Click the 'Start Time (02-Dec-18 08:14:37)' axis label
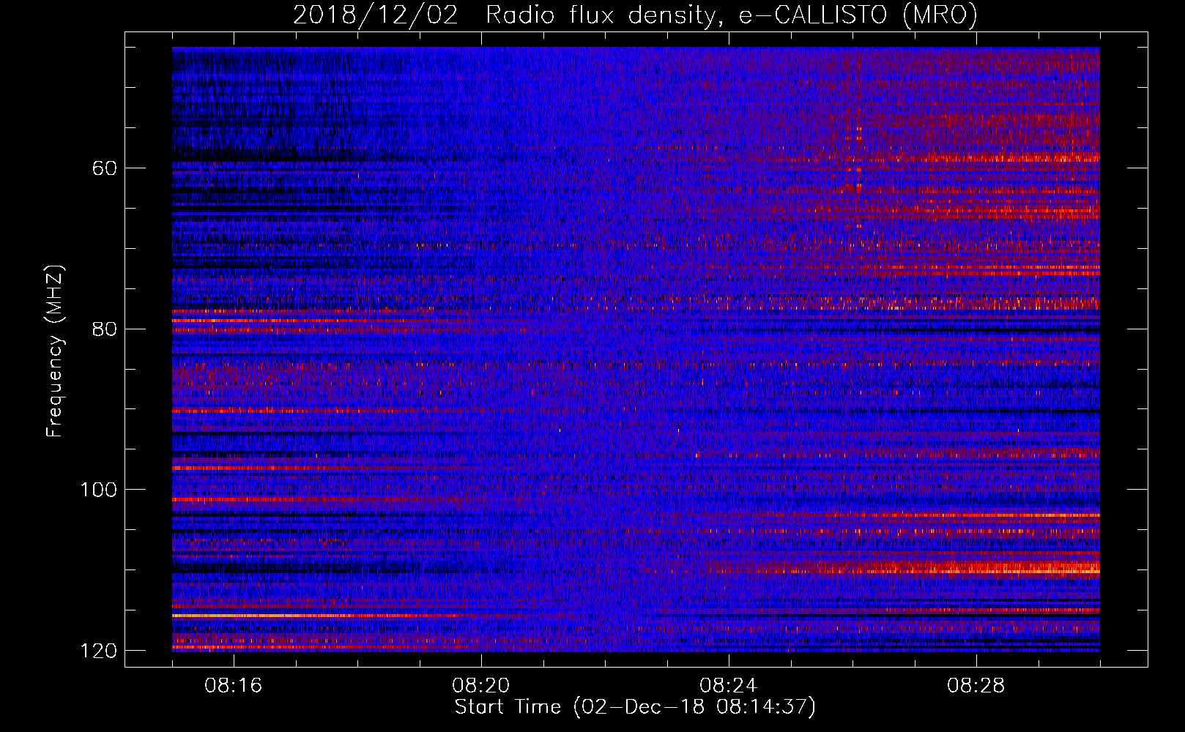This screenshot has height=732, width=1185. (x=635, y=707)
